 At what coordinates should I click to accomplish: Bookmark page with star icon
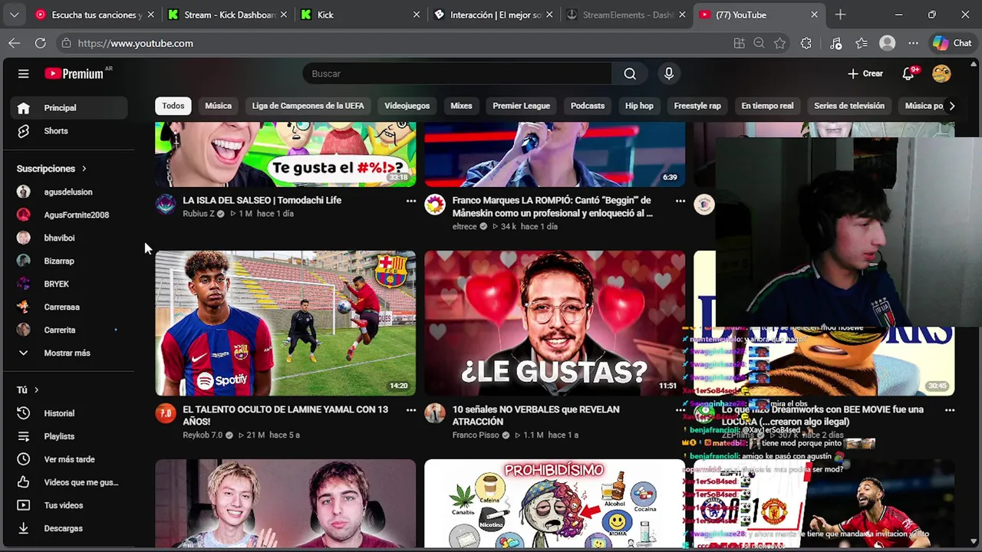pos(779,43)
